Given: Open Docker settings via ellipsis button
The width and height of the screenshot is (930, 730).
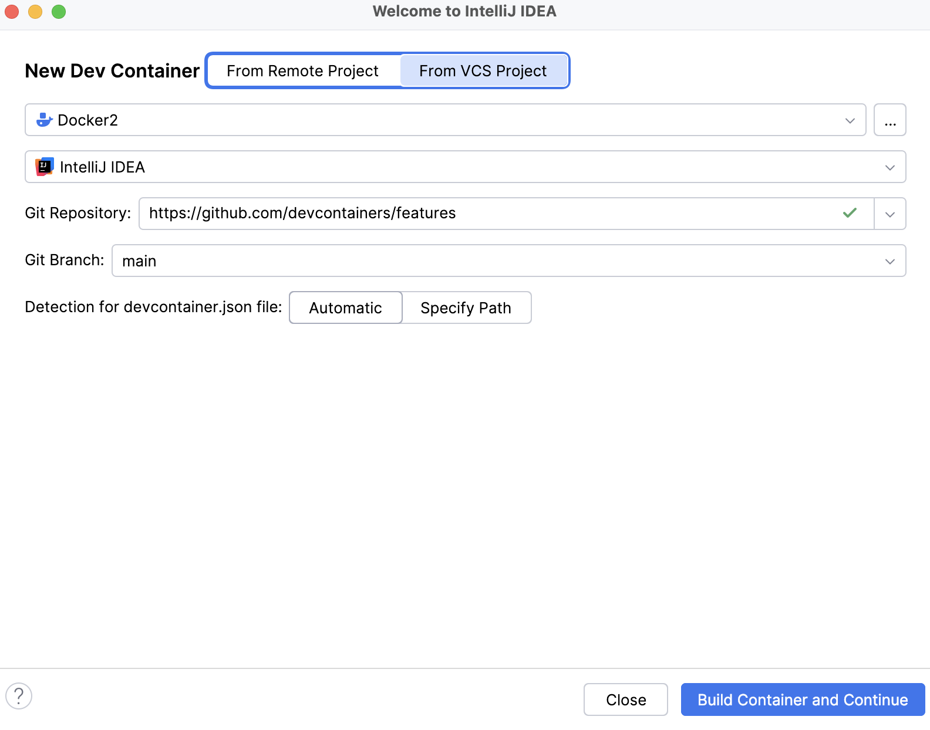Looking at the screenshot, I should [889, 120].
